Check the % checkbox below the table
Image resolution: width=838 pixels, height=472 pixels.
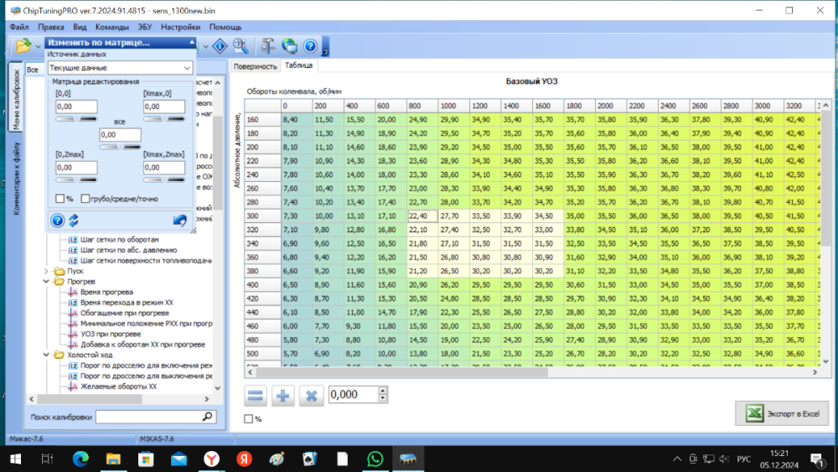[249, 418]
